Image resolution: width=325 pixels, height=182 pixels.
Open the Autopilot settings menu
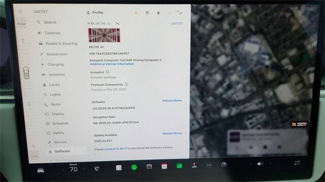53,74
